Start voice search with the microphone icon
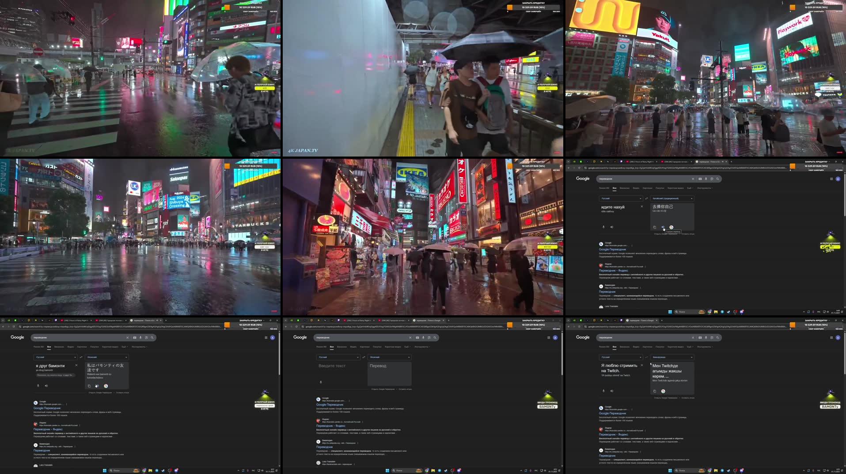Image resolution: width=846 pixels, height=474 pixels. tap(706, 179)
